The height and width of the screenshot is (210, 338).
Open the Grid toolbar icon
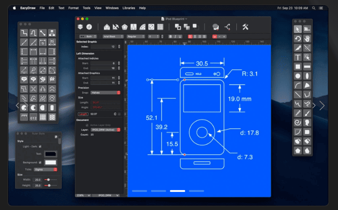(160, 27)
